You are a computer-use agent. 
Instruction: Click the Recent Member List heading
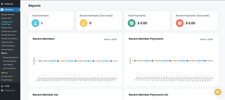point(45,95)
